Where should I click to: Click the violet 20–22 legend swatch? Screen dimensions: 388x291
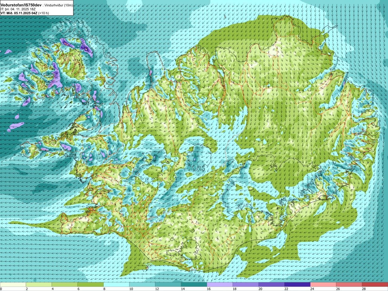[x=272, y=284]
